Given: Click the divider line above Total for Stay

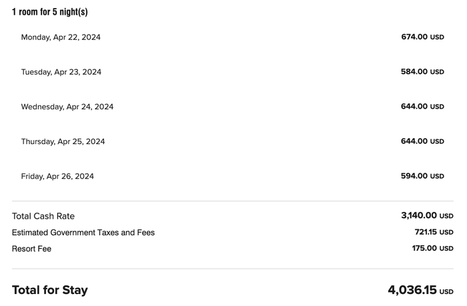Looking at the screenshot, I should click(x=233, y=269).
